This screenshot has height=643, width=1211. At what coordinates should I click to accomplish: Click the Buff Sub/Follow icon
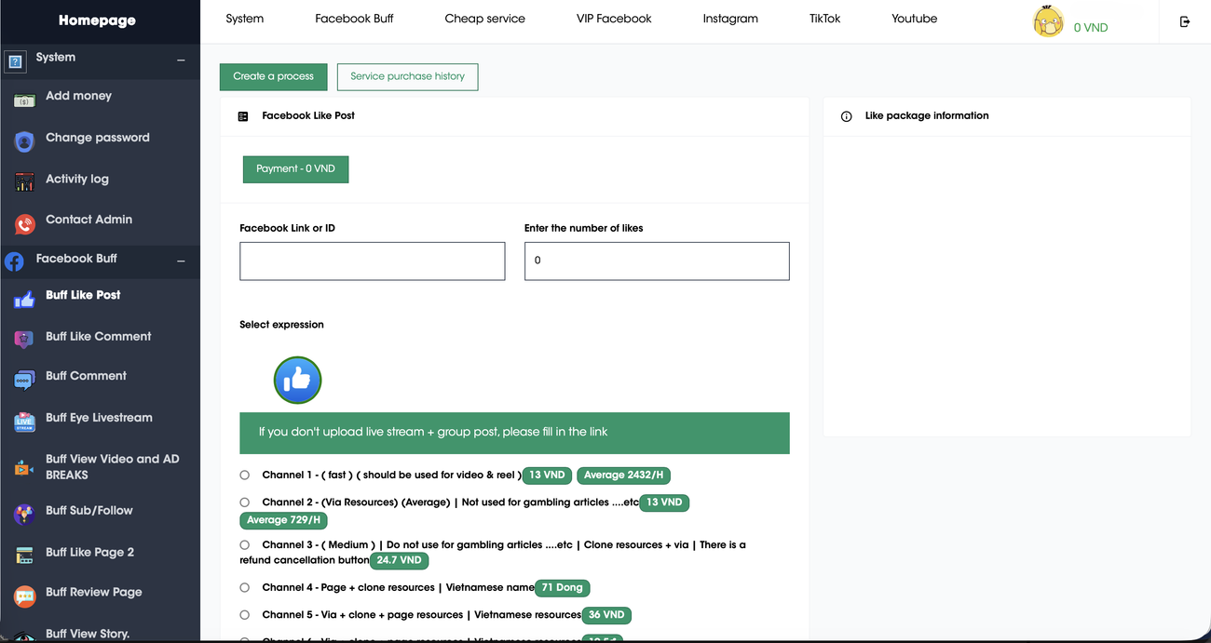click(x=25, y=514)
